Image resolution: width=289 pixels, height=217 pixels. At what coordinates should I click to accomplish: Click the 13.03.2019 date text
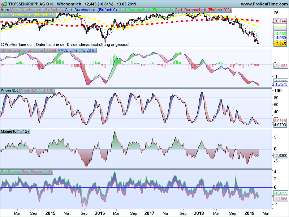pos(126,4)
